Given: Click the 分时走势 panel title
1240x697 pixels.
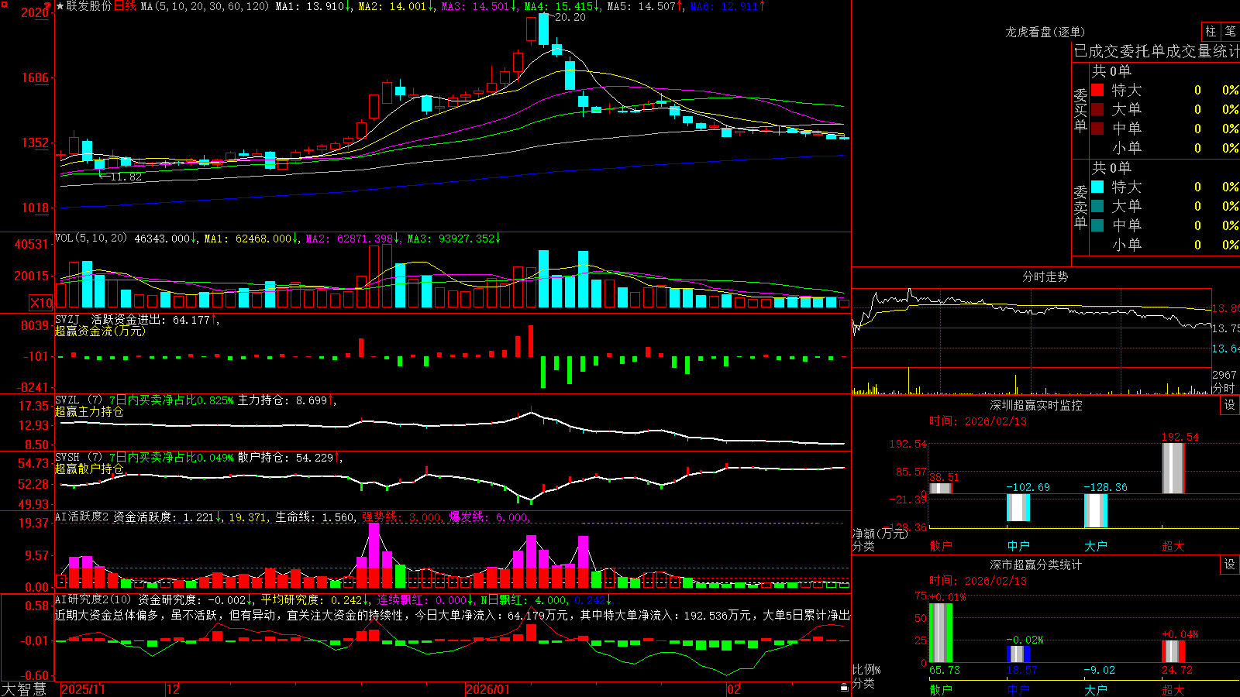Looking at the screenshot, I should pos(1045,276).
